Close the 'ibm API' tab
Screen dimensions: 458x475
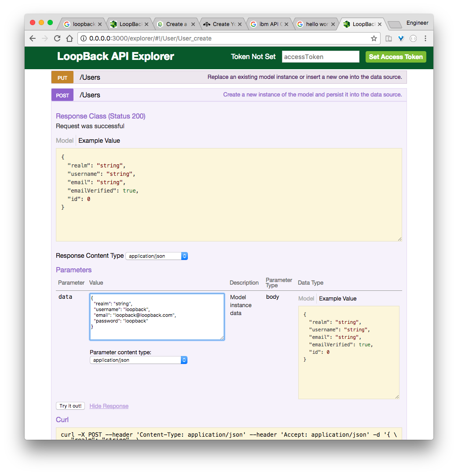286,24
